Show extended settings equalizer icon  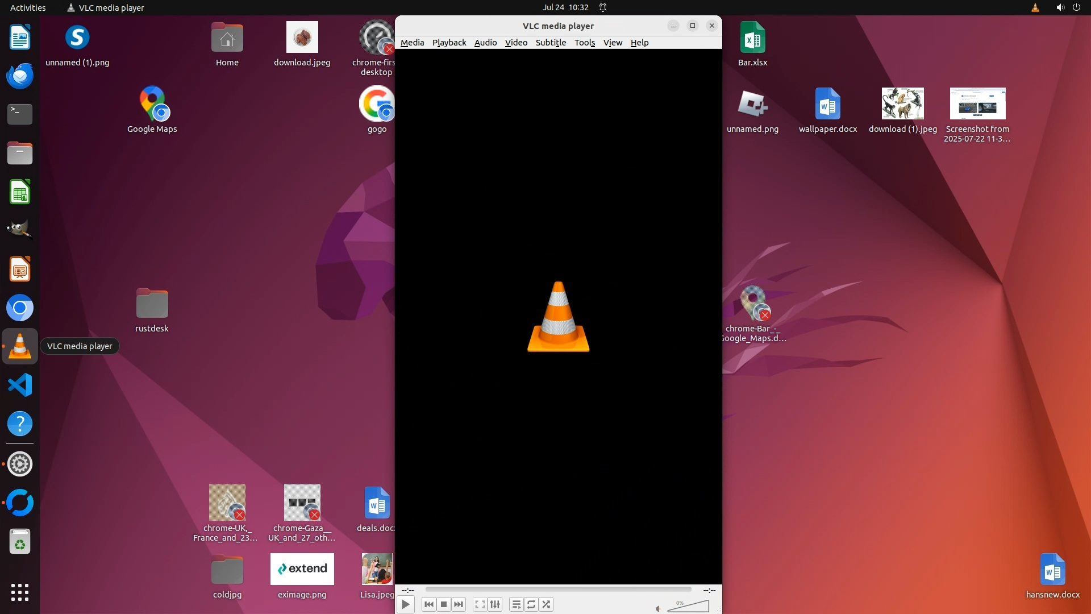coord(495,604)
